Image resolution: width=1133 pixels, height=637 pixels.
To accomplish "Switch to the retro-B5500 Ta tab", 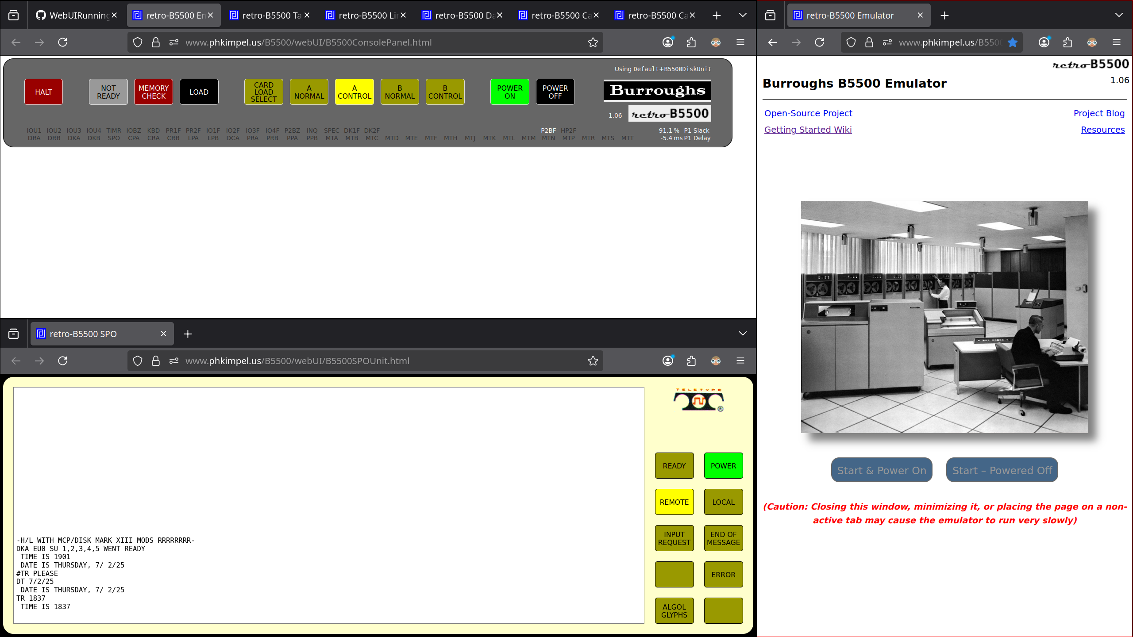I will (270, 15).
